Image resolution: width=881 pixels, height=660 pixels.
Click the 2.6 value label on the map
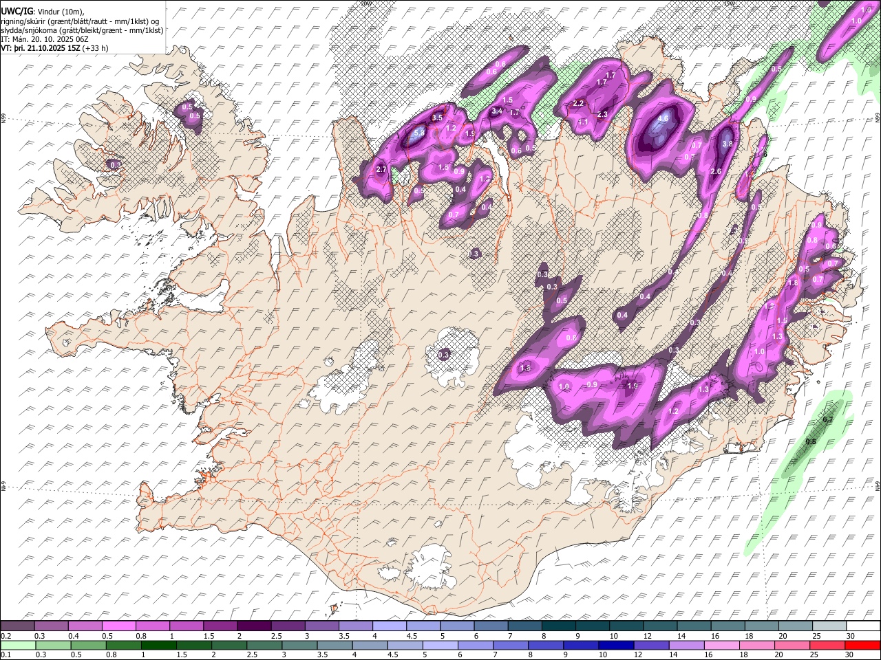715,172
